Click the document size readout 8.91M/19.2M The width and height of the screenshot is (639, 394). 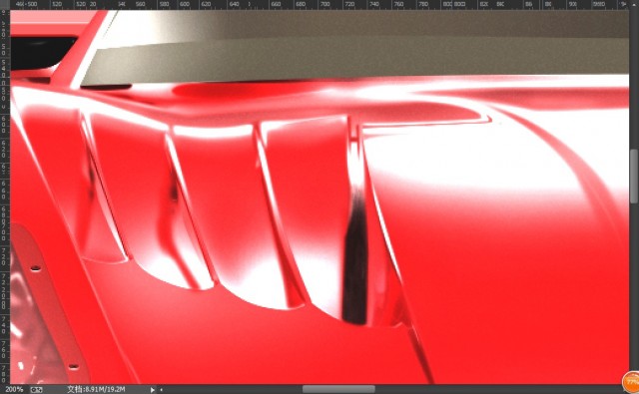coord(96,390)
